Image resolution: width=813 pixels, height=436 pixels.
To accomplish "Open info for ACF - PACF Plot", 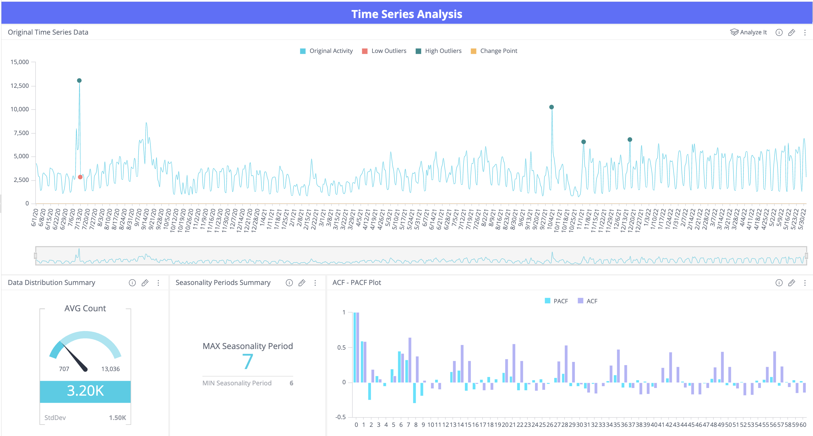I will [x=779, y=283].
